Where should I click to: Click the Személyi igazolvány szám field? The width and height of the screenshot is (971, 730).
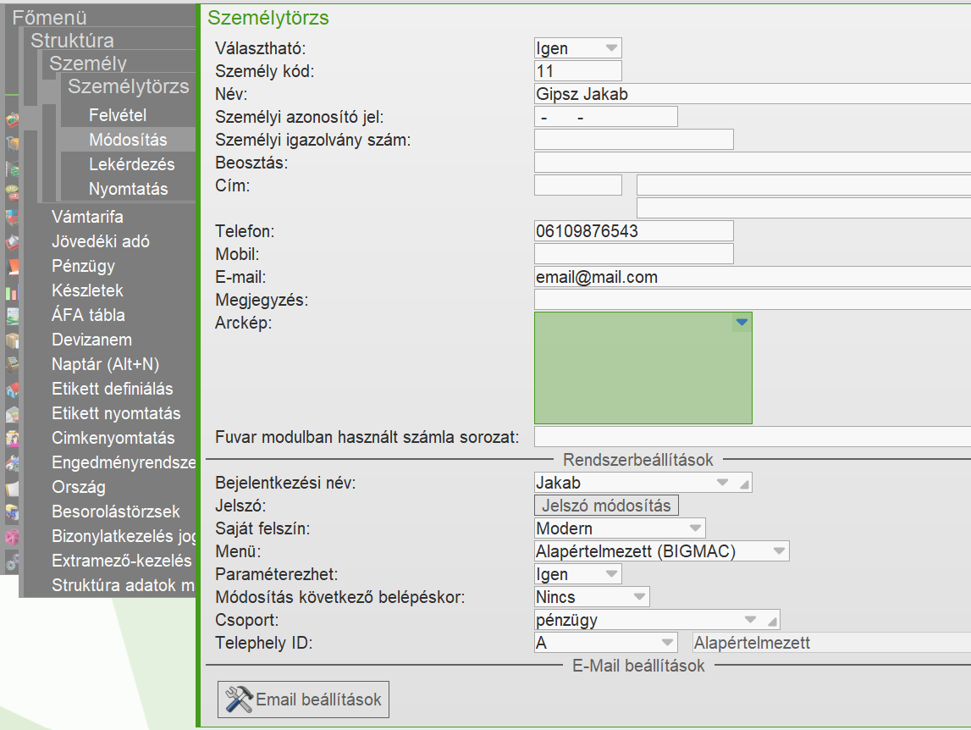633,140
